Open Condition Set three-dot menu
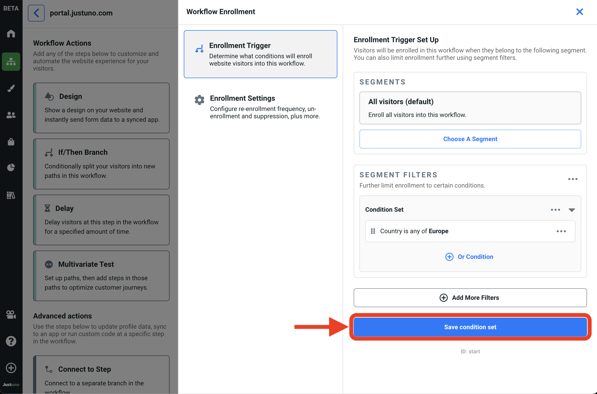The height and width of the screenshot is (394, 597). click(555, 210)
